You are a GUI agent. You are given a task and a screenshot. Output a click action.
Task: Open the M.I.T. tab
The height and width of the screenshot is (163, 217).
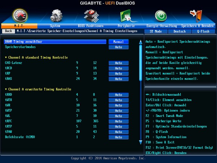pyautogui.click(x=19, y=26)
